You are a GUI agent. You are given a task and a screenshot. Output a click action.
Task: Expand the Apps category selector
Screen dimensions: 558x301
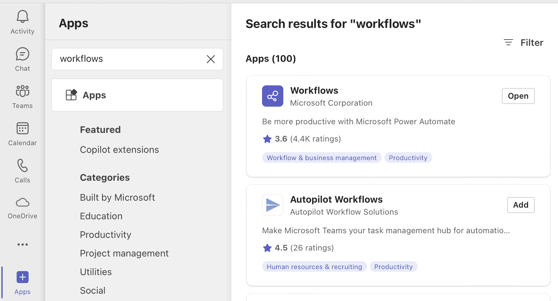137,95
